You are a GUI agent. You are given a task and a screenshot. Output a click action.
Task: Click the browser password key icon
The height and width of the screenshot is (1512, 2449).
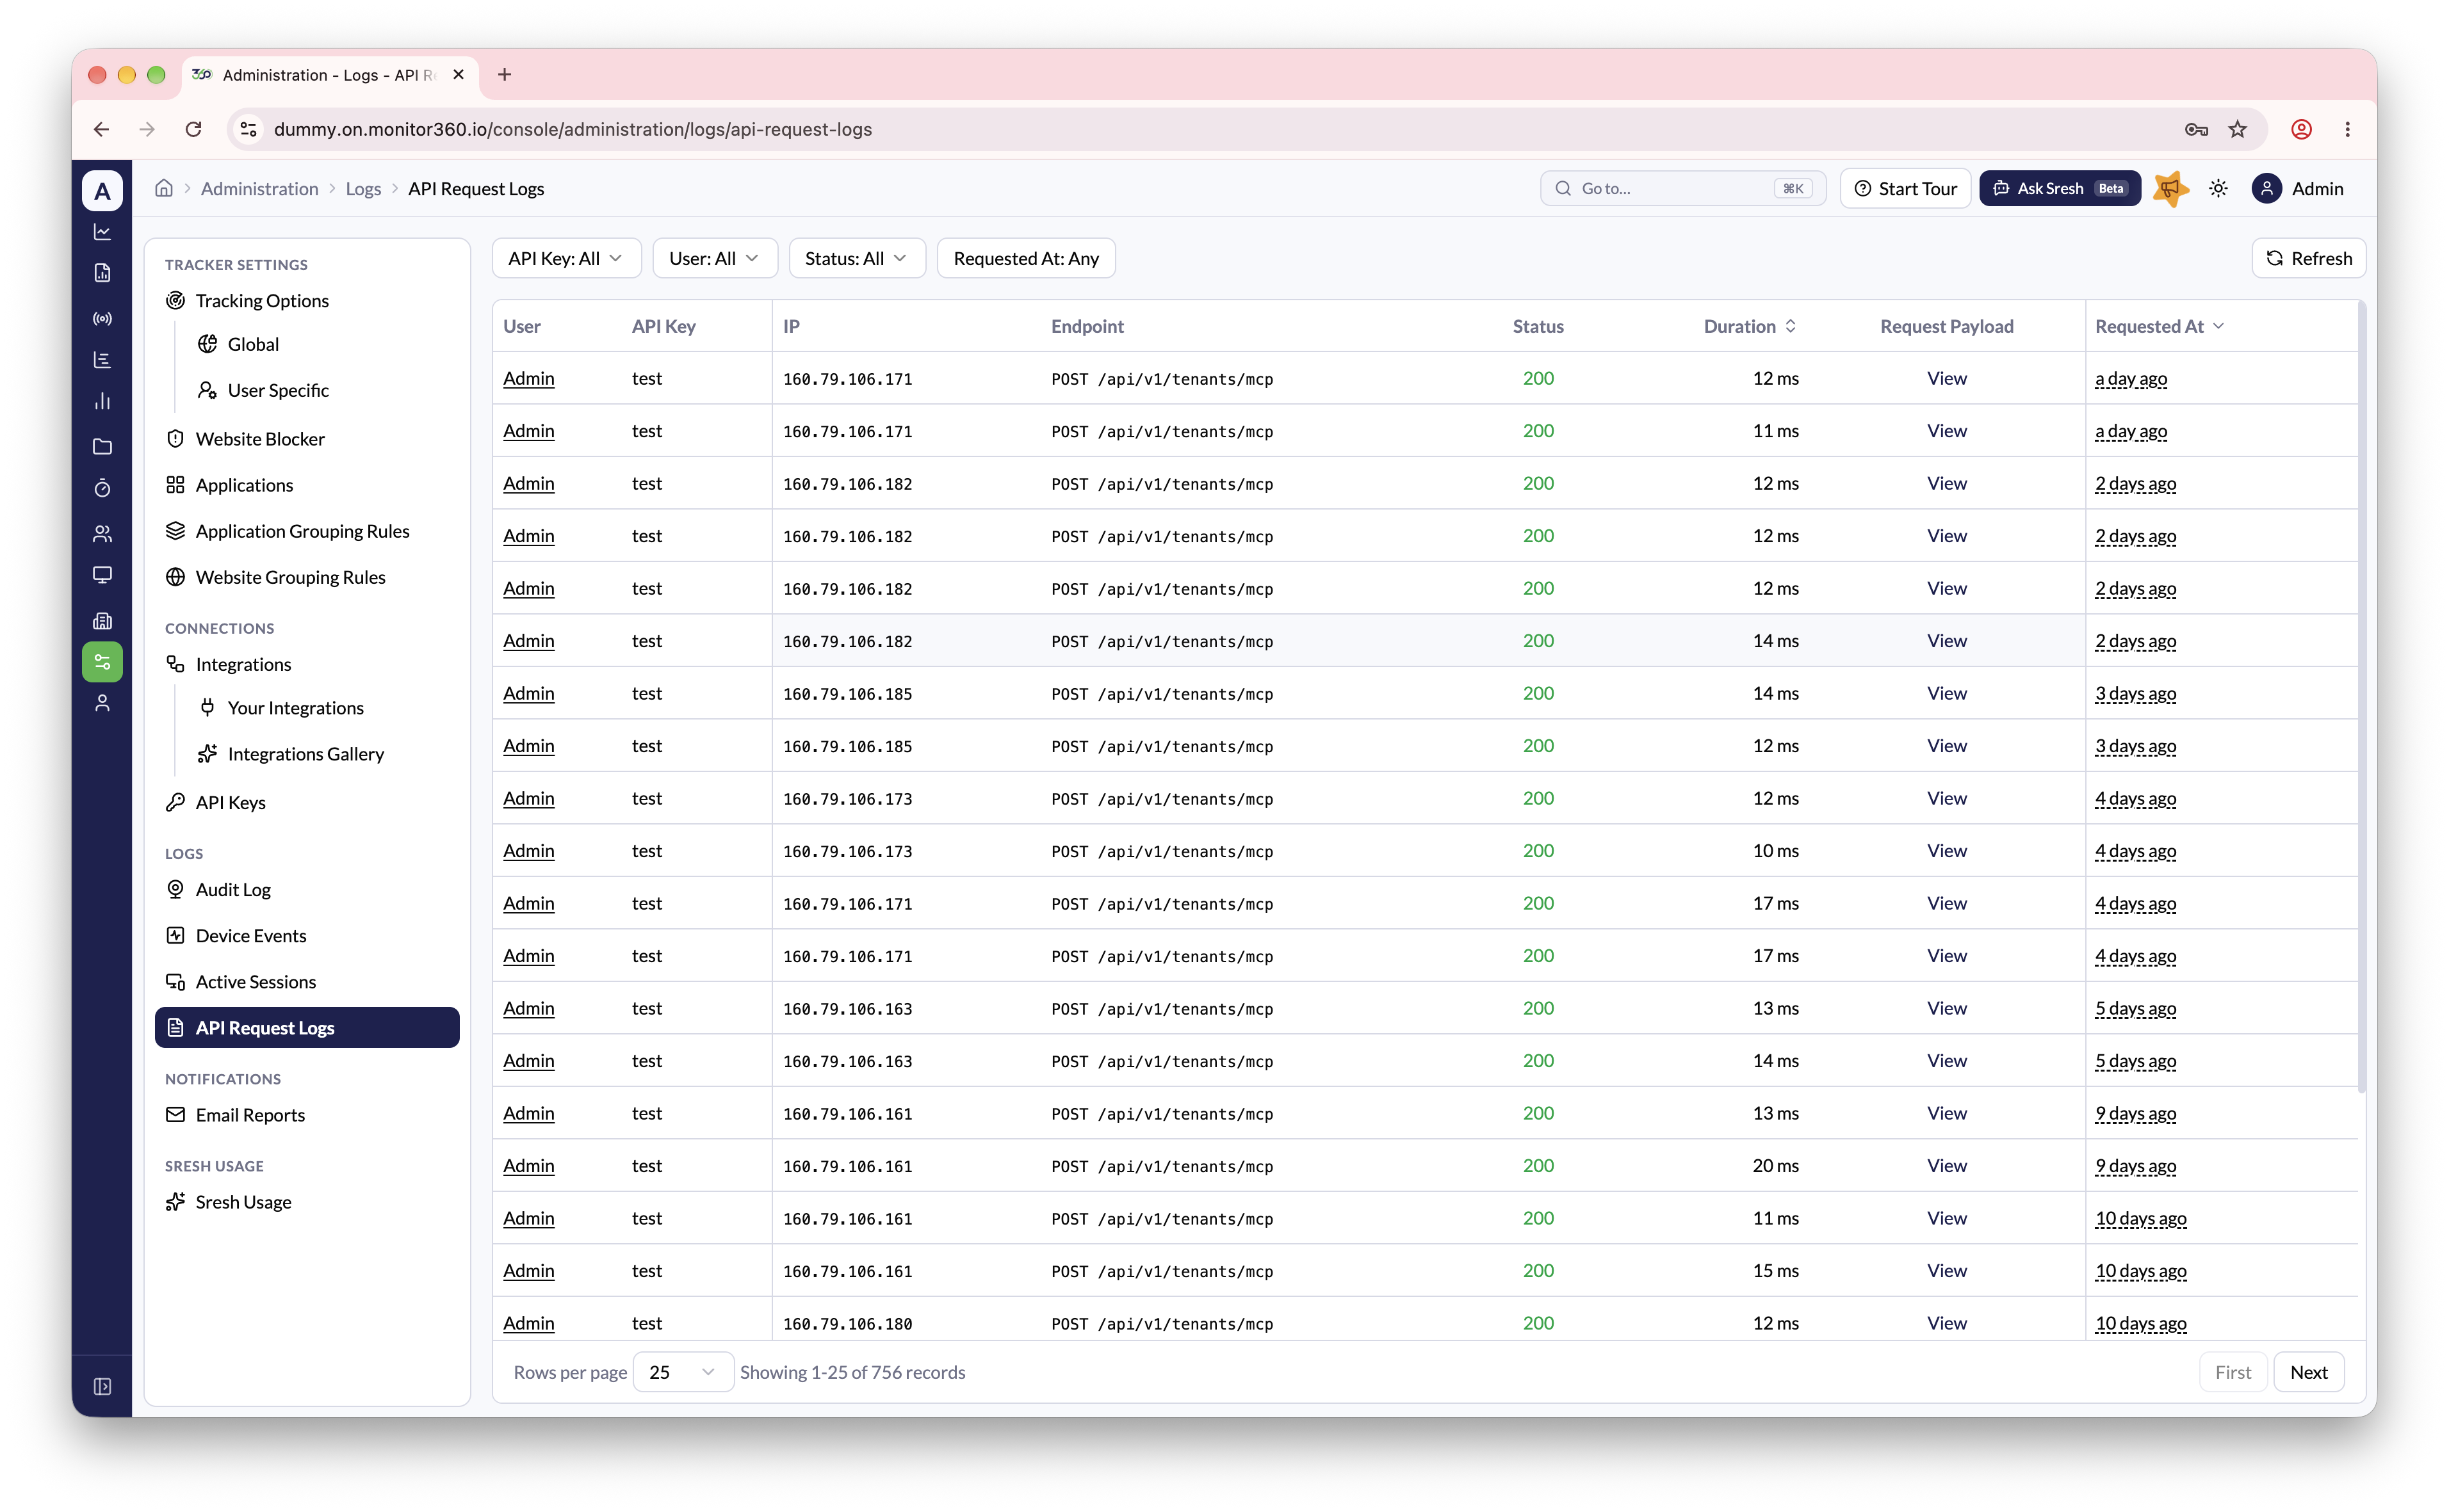[x=2196, y=129]
